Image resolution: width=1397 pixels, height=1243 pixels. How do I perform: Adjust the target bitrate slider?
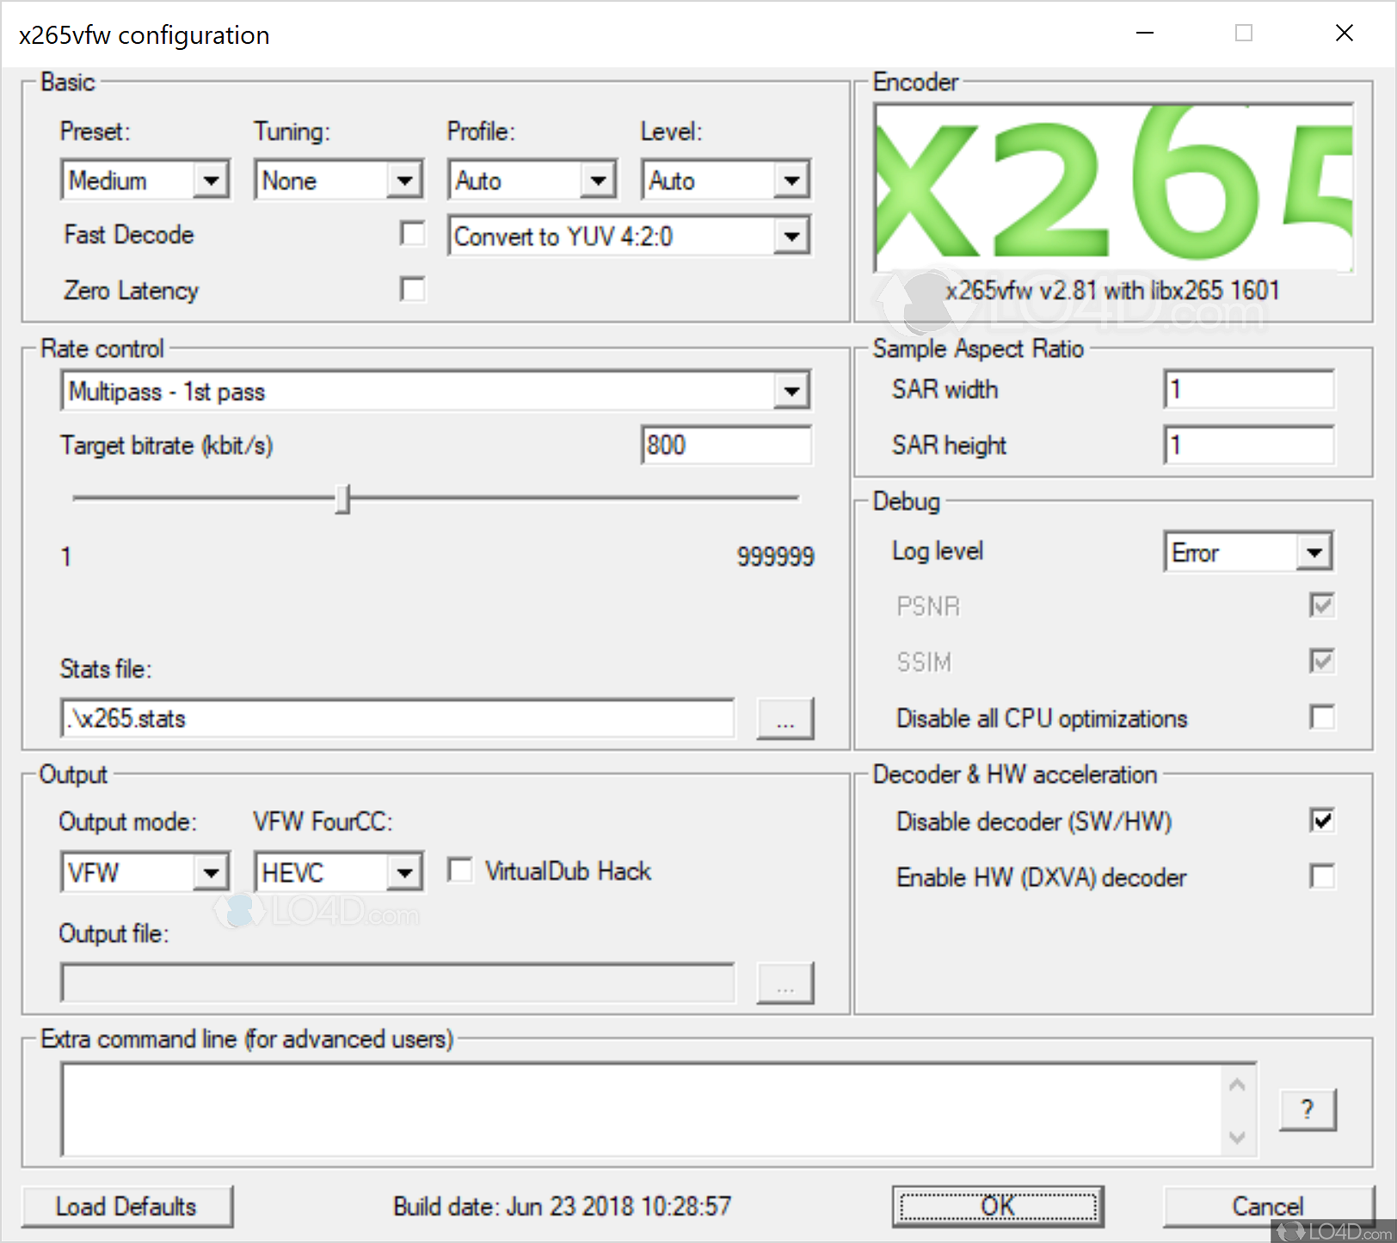[344, 499]
